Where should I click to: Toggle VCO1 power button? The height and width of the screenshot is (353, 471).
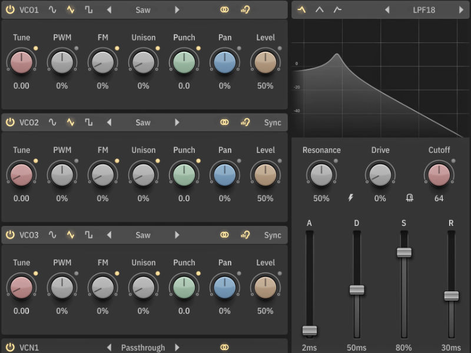pyautogui.click(x=10, y=9)
